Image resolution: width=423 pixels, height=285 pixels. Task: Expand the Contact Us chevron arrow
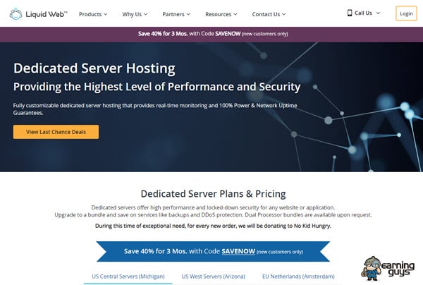(x=283, y=14)
